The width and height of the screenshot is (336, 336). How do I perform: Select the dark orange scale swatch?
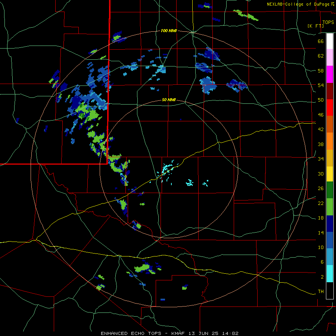(330, 124)
